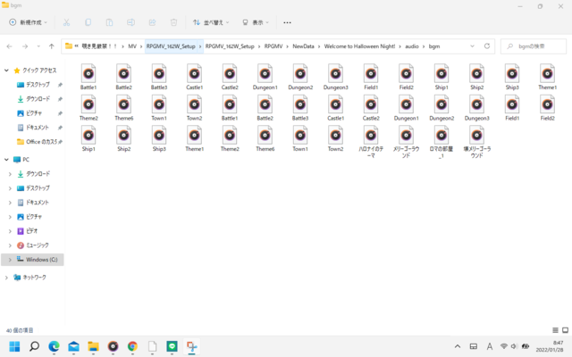The height and width of the screenshot is (357, 572).
Task: Click NewData in the address breadcrumb
Action: pyautogui.click(x=303, y=46)
